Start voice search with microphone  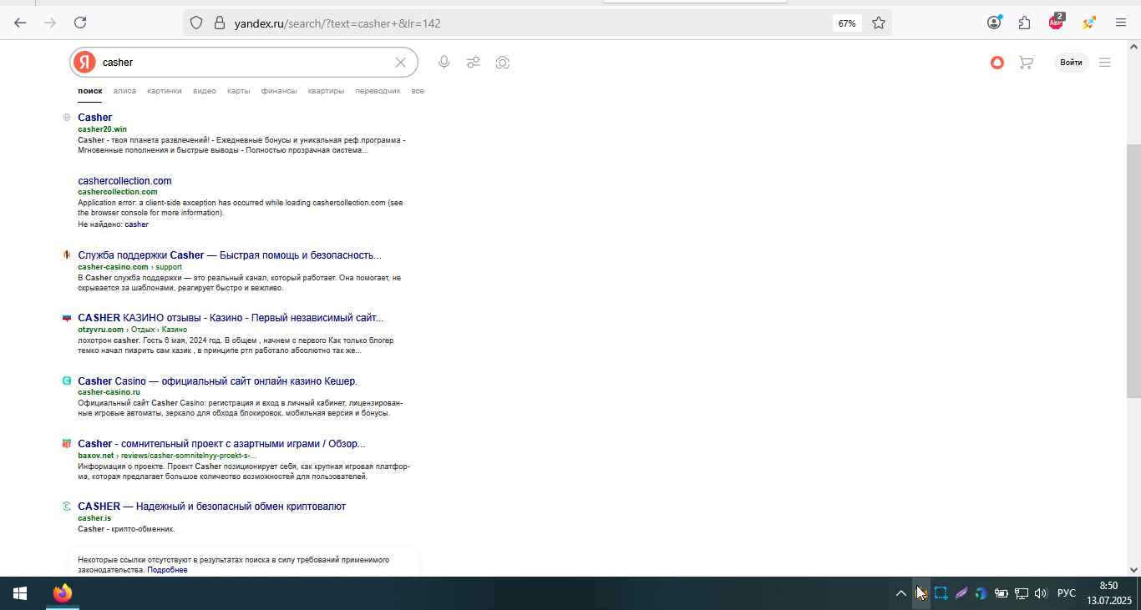[x=444, y=62]
